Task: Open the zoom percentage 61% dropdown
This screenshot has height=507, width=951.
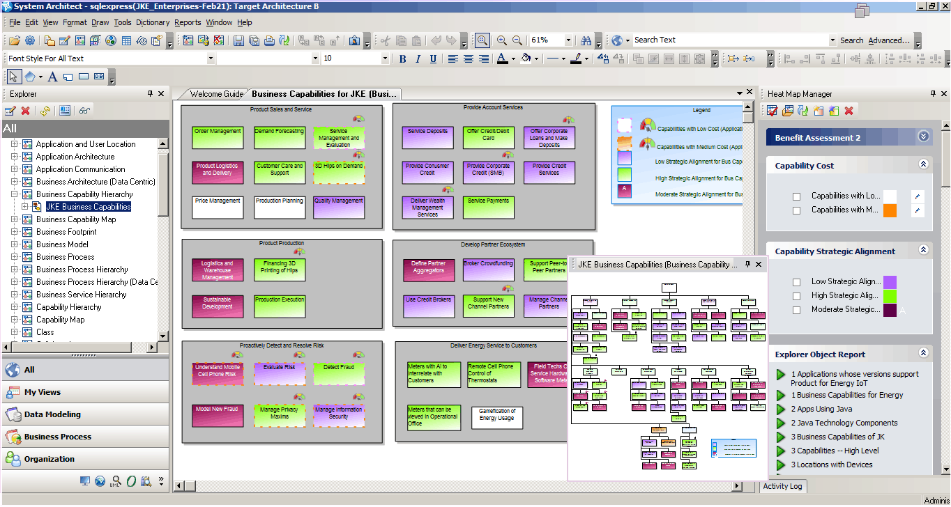Action: click(x=568, y=40)
